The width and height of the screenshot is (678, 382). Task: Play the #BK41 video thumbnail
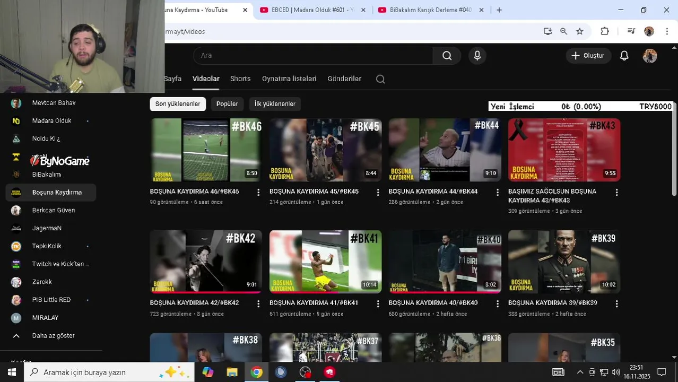[x=325, y=262]
